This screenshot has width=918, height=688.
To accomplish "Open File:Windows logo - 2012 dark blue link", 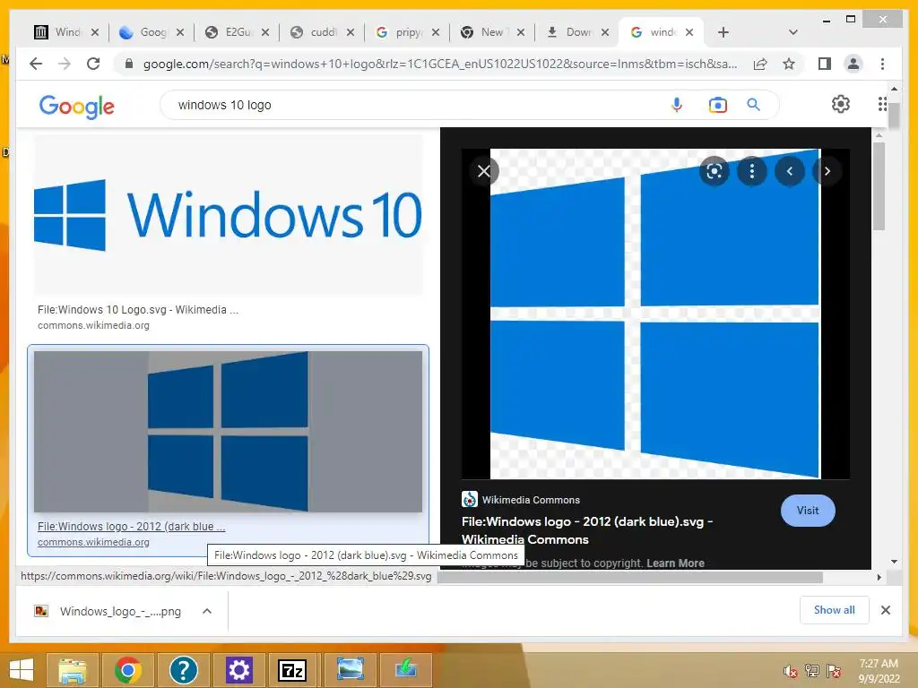I will [x=131, y=526].
